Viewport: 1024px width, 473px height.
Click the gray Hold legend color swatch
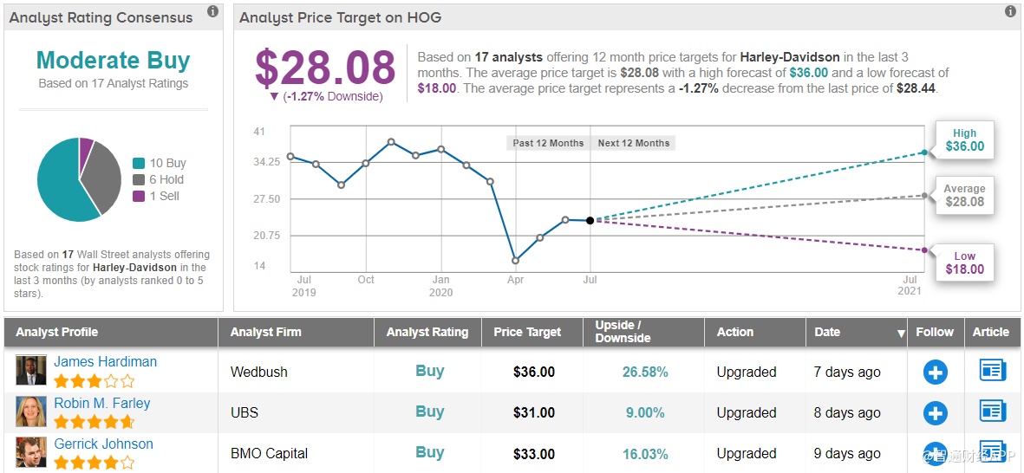point(139,180)
